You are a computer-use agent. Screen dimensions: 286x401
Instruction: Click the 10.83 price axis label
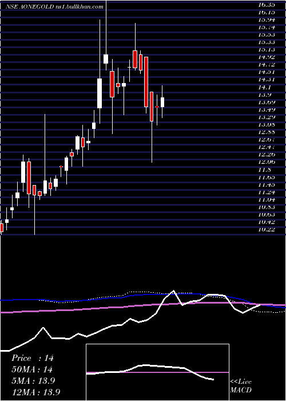(x=266, y=207)
